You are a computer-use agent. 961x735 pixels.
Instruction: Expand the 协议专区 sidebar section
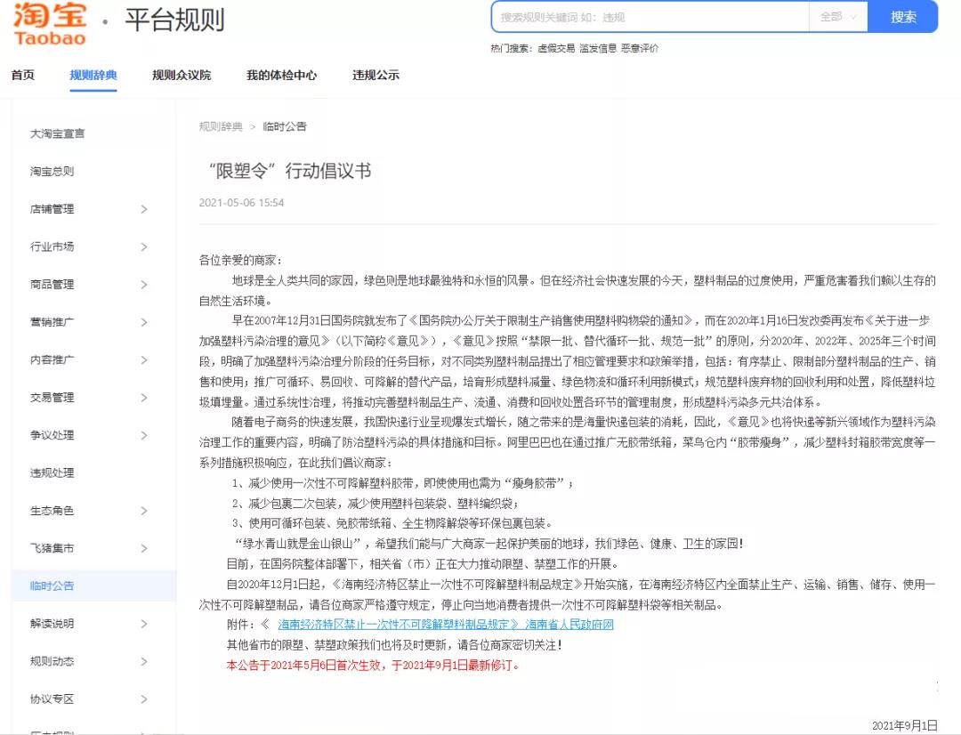click(57, 699)
